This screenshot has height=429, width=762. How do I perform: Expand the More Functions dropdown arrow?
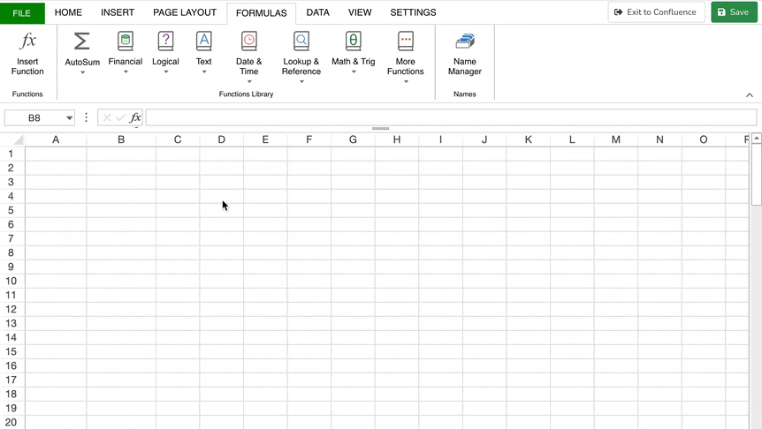point(406,81)
